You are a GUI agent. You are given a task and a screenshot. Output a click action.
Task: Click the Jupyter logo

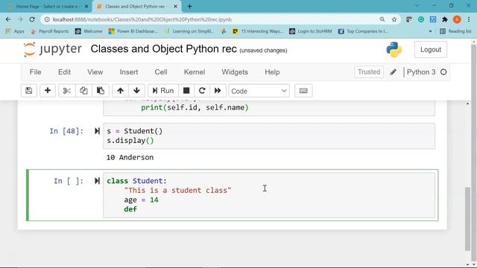pyautogui.click(x=53, y=49)
